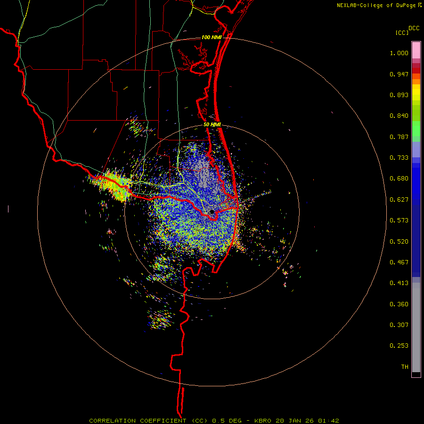The height and width of the screenshot is (424, 424).
Task: Click the 50 NMI range ring label
Action: click(x=212, y=125)
